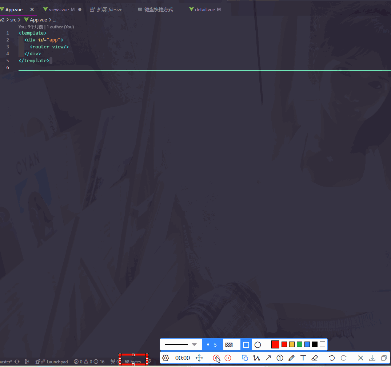391x367 pixels.
Task: Open the 键盘快捷方式 tab
Action: (156, 9)
